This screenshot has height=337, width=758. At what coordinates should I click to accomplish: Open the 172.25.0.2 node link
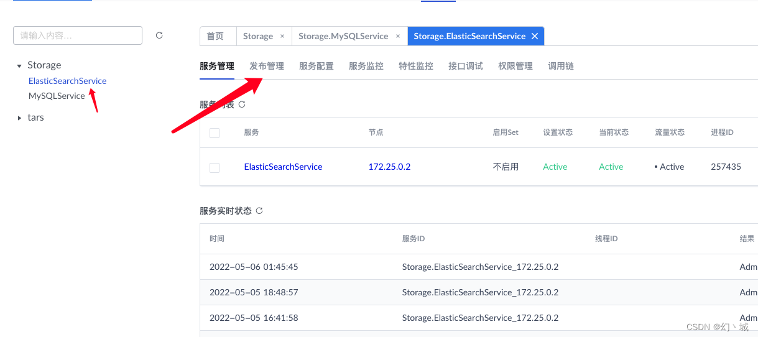[389, 167]
